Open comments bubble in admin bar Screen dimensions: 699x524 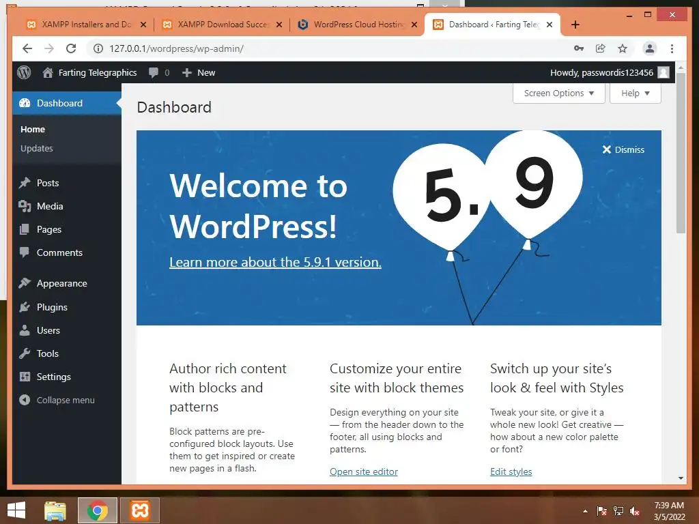[x=154, y=72]
